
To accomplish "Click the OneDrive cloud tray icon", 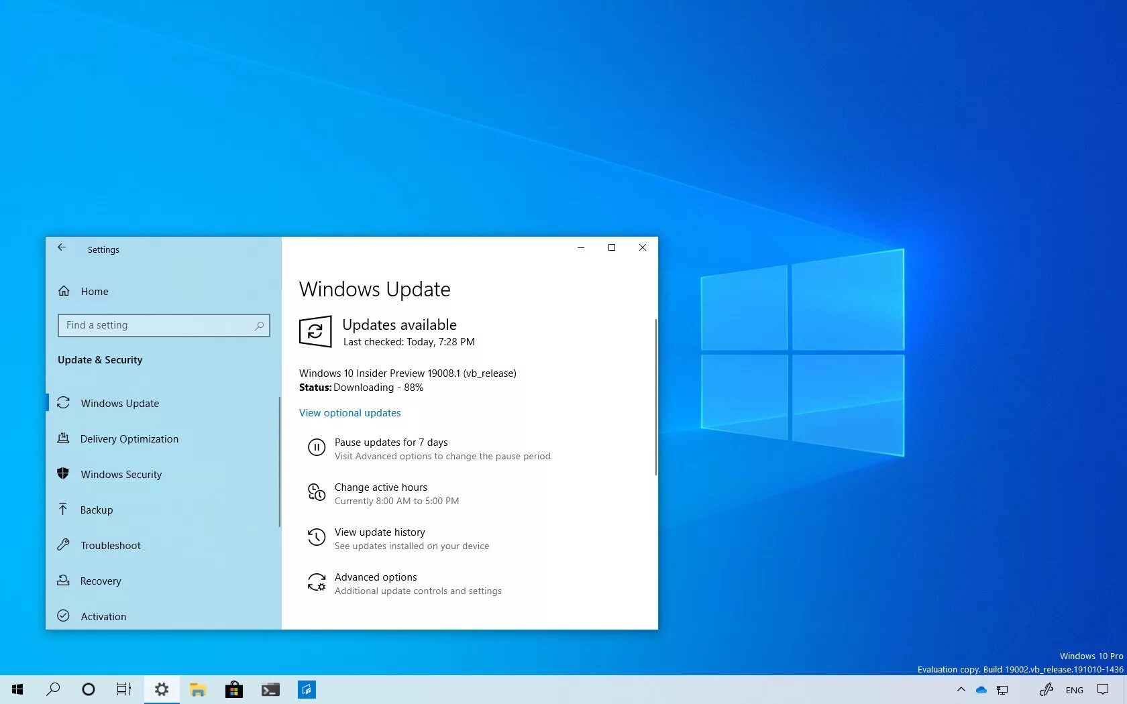I will [981, 689].
